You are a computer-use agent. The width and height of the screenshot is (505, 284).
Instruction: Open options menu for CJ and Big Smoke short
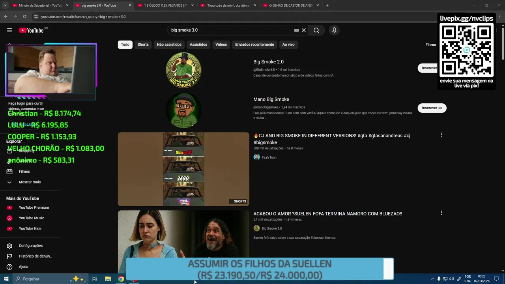click(x=441, y=135)
